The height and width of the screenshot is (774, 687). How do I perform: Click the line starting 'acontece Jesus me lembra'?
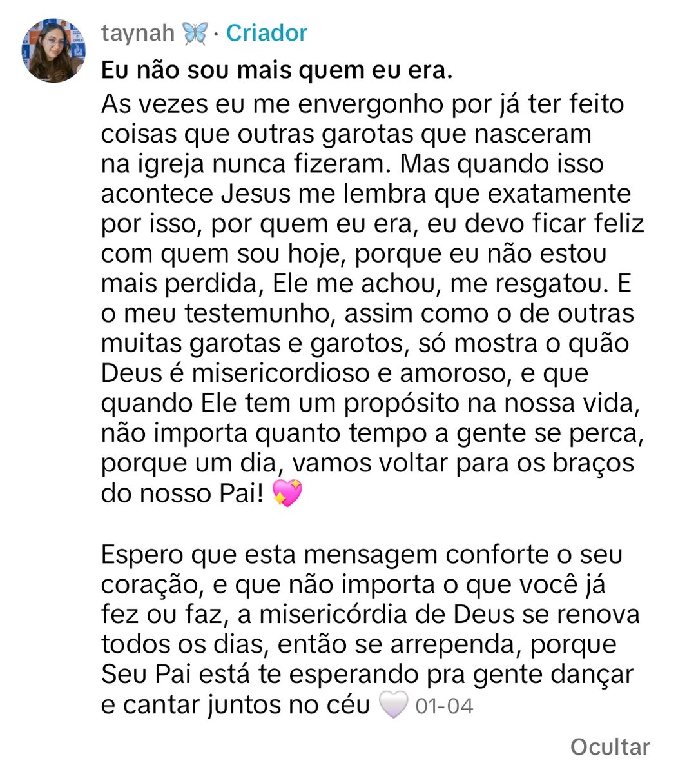[x=366, y=194]
